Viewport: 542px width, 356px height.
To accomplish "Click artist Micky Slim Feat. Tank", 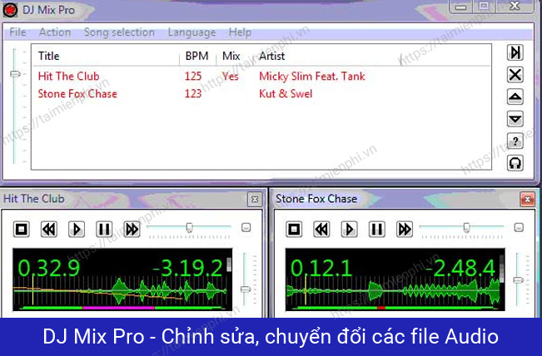I will tap(312, 77).
